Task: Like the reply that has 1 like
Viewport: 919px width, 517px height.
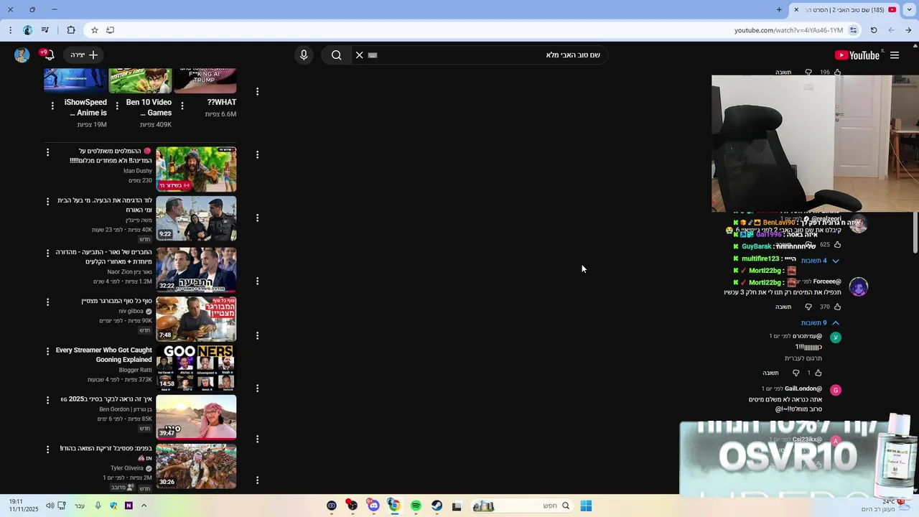Action: coord(818,373)
